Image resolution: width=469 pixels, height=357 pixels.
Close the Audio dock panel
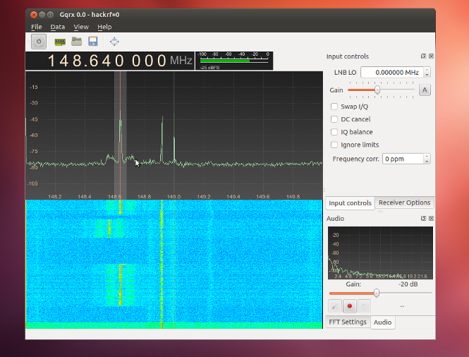(431, 219)
